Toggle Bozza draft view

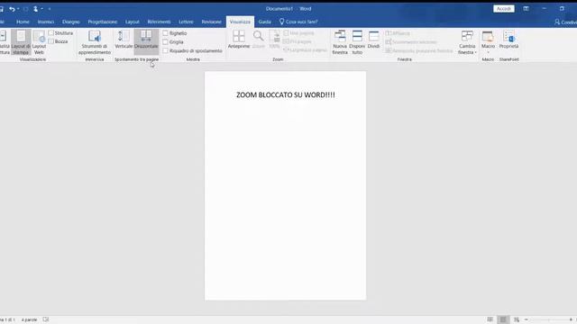pyautogui.click(x=58, y=41)
